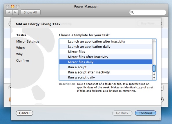
Task: Click the scroll down arrow in template list
Action: (154, 78)
